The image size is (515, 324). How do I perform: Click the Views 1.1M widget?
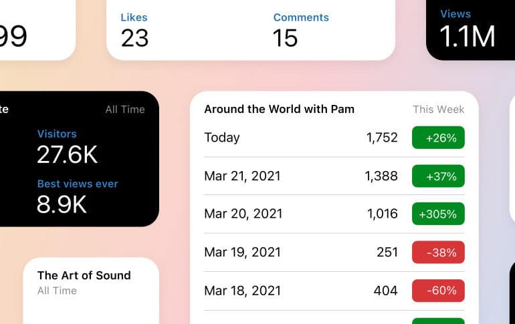468,30
